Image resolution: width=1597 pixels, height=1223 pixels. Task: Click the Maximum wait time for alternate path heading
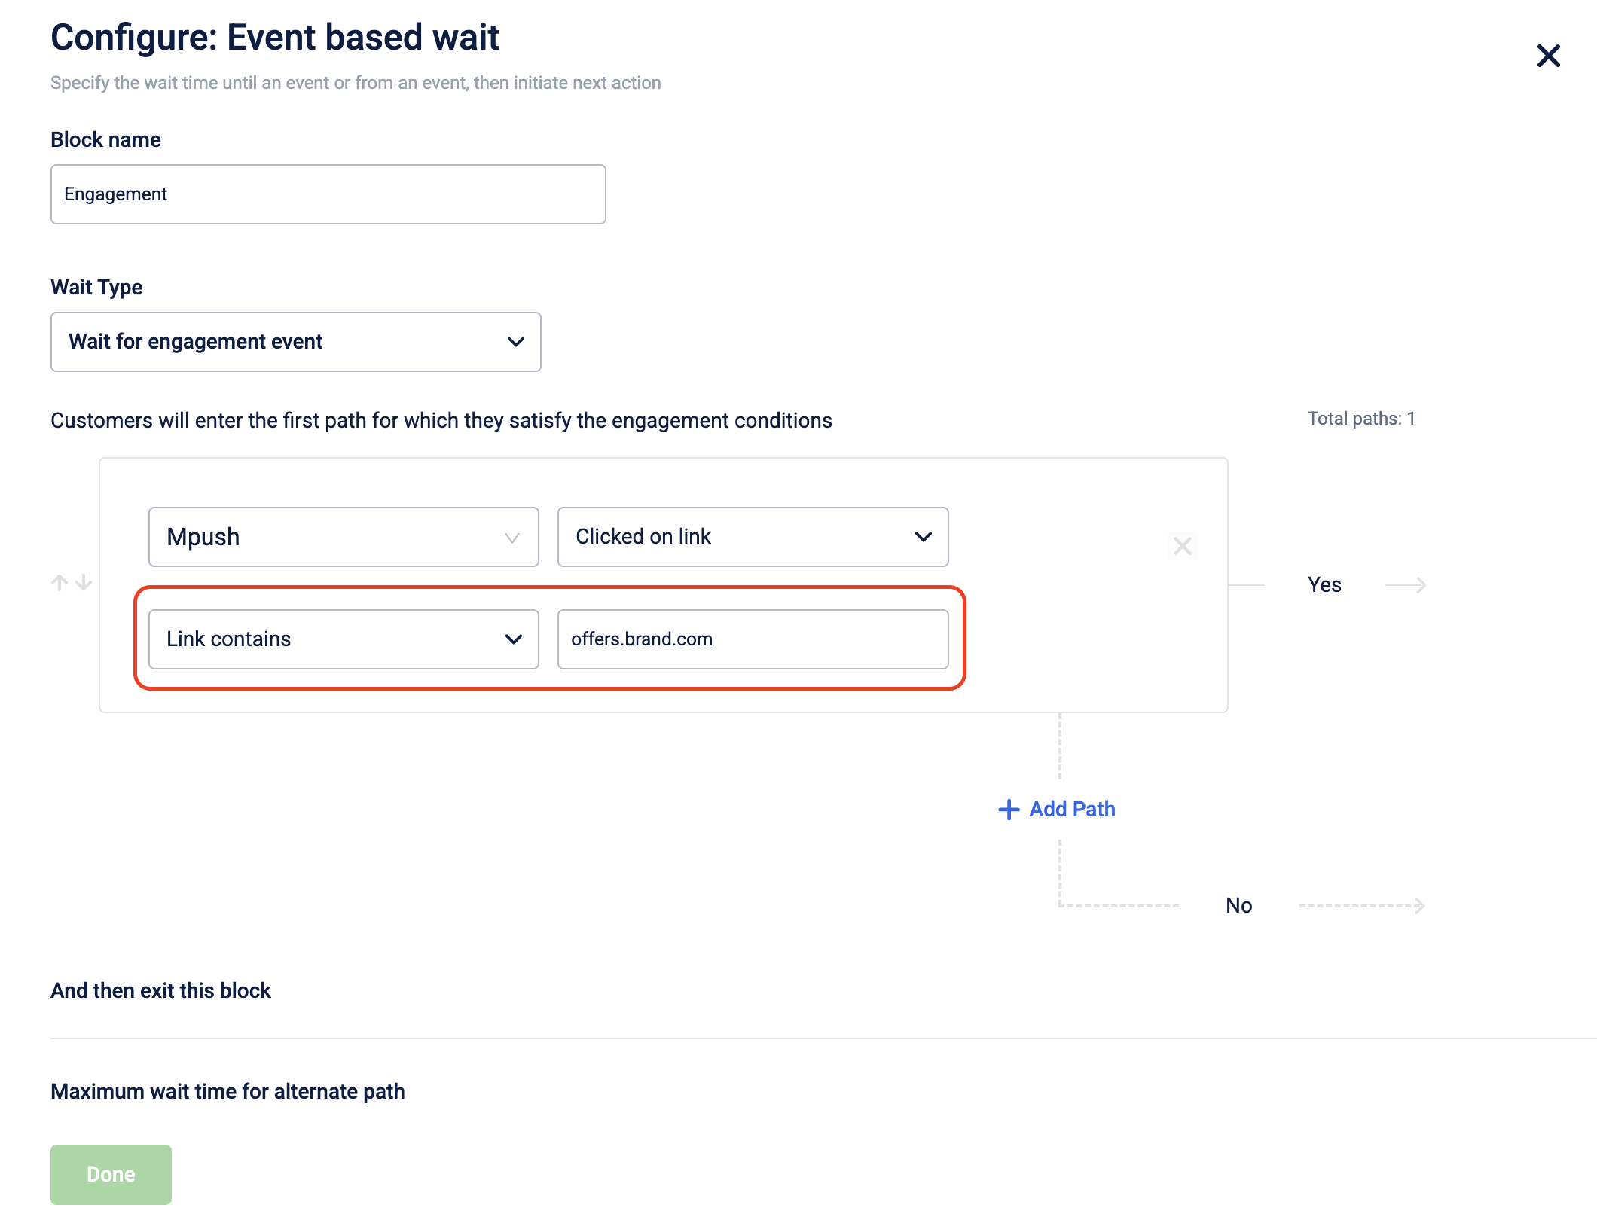coord(227,1091)
